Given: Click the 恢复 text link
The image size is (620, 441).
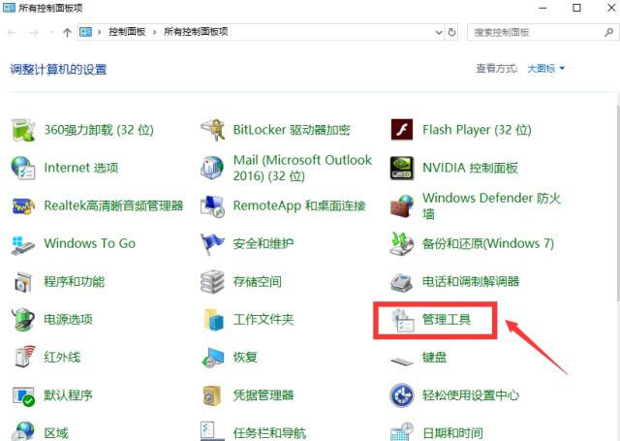Looking at the screenshot, I should click(x=245, y=358).
